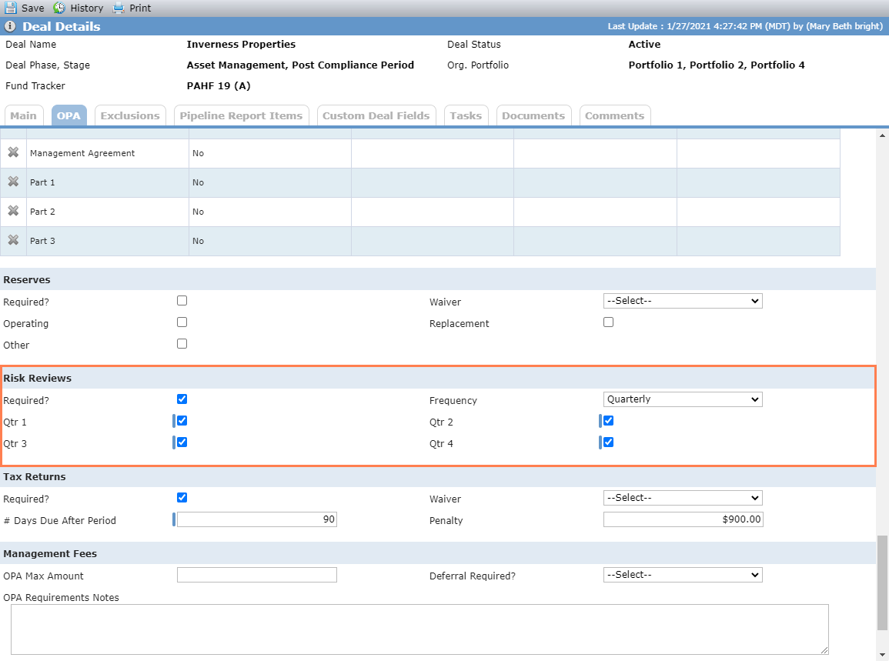
Task: Remove the Part 1 row
Action: 13,182
